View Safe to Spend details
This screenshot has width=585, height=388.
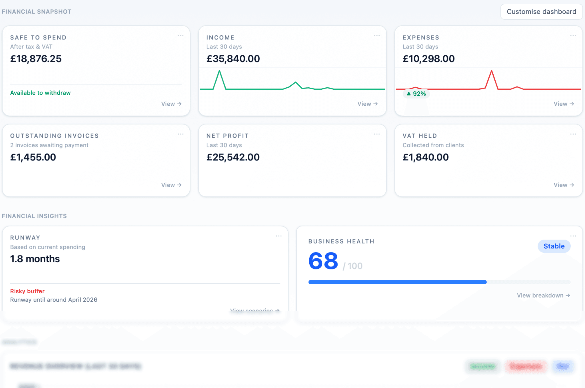click(171, 104)
